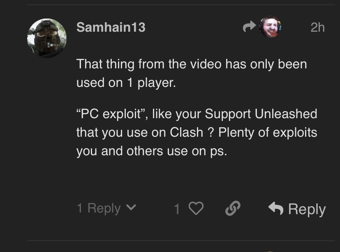Screen dimensions: 340x252
Task: Open Samhain13's helmet profile avatar
Action: tap(47, 38)
